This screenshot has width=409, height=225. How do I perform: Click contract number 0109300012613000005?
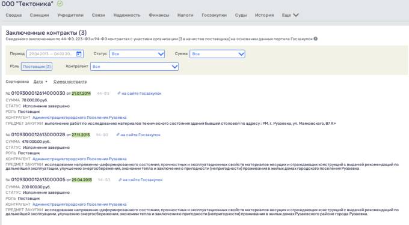pyautogui.click(x=38, y=179)
